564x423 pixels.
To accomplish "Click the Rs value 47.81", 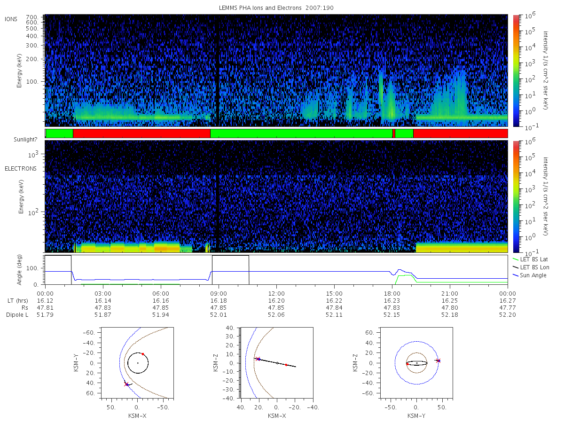I will coord(45,307).
